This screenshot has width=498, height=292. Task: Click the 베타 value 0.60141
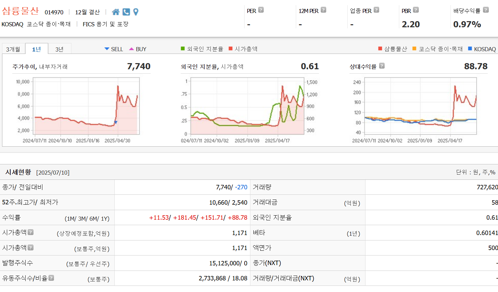point(487,233)
